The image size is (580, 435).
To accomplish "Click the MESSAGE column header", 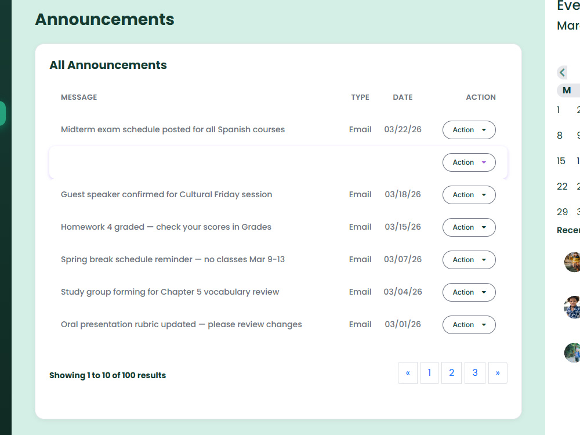I will (79, 97).
